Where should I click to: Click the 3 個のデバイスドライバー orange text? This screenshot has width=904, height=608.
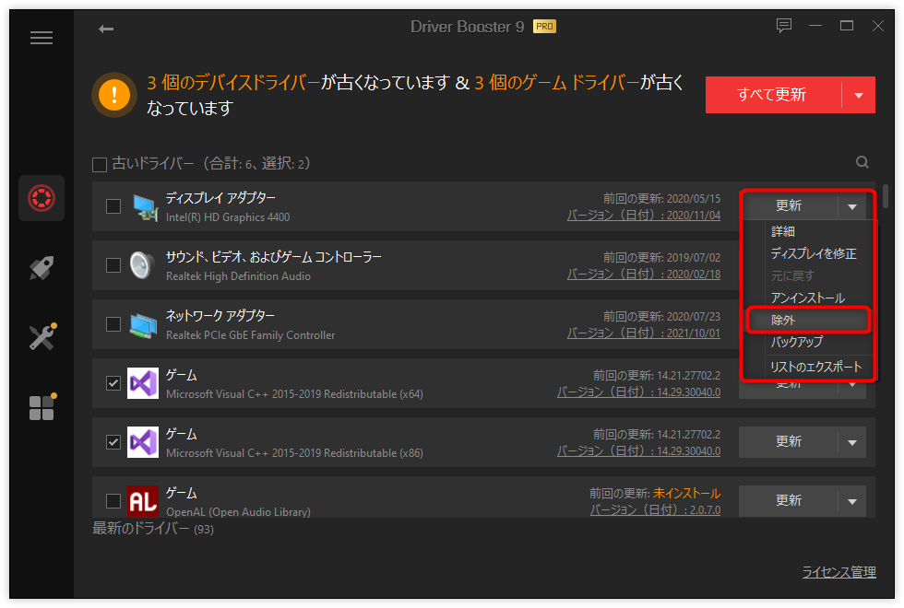[x=233, y=83]
